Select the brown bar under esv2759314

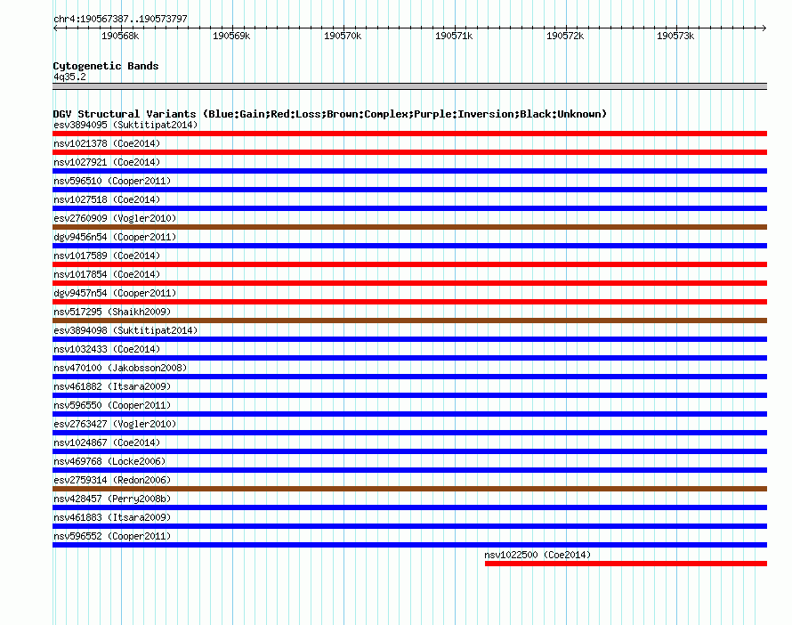click(409, 489)
